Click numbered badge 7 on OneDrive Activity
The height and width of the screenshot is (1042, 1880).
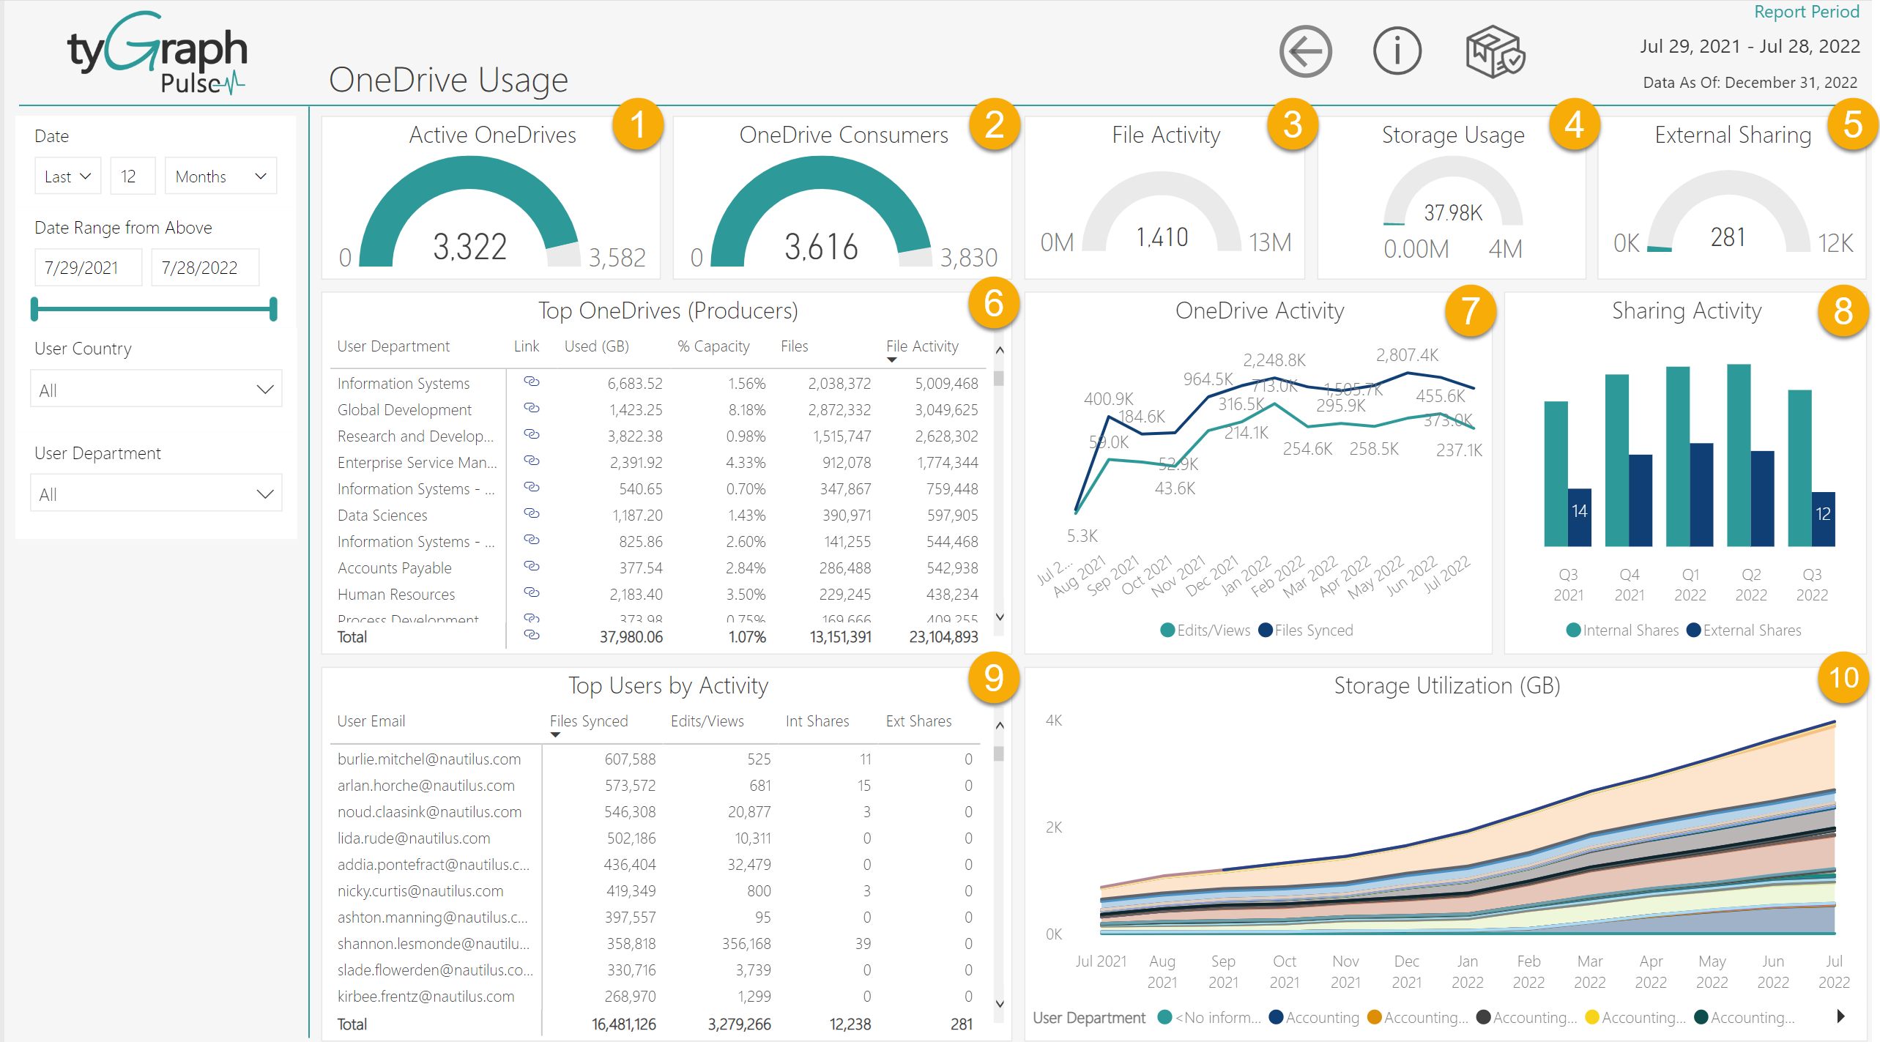pyautogui.click(x=1470, y=311)
